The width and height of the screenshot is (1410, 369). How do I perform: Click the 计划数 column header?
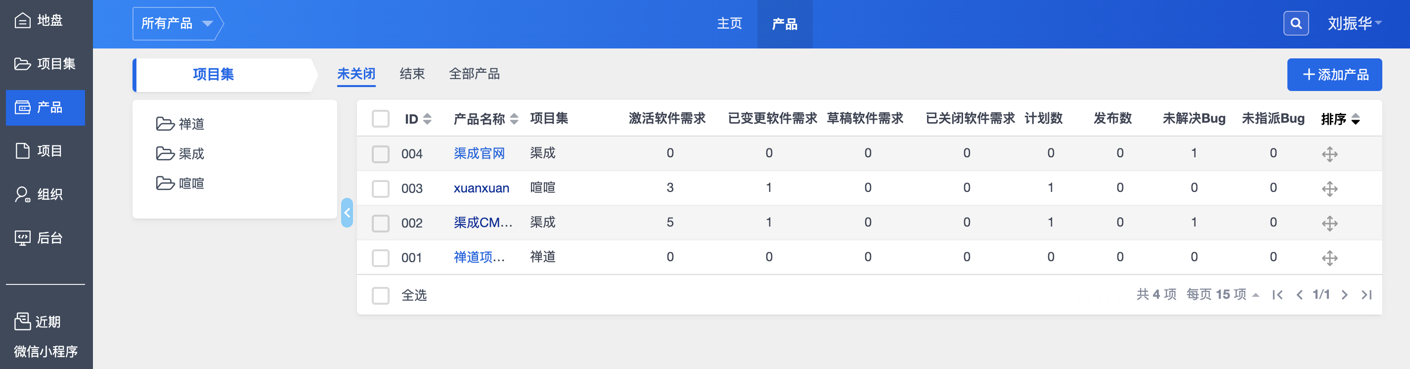coord(1043,118)
